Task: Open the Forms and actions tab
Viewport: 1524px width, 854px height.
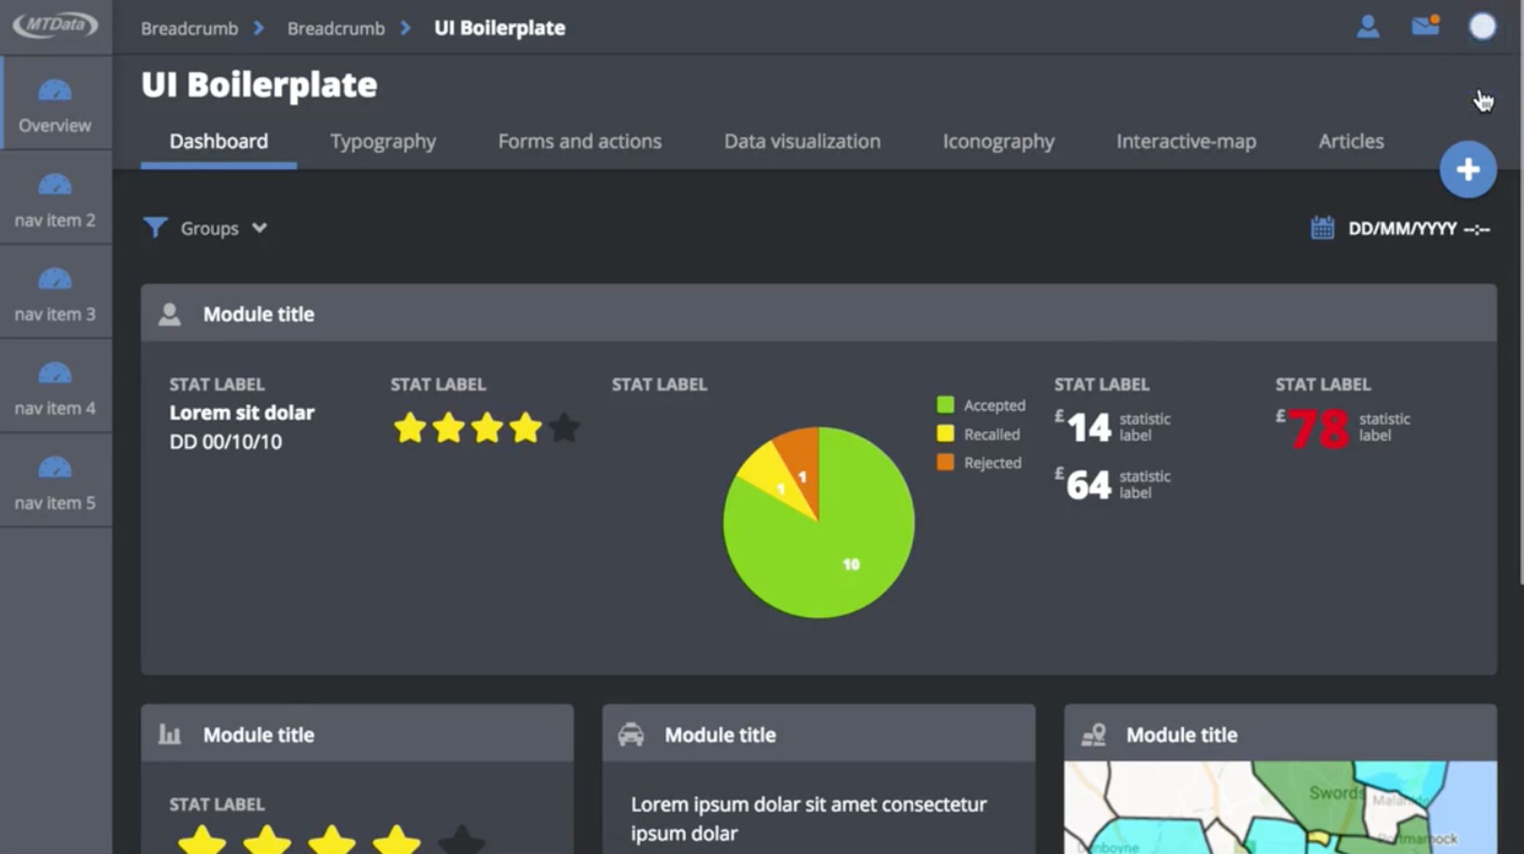Action: (x=580, y=142)
